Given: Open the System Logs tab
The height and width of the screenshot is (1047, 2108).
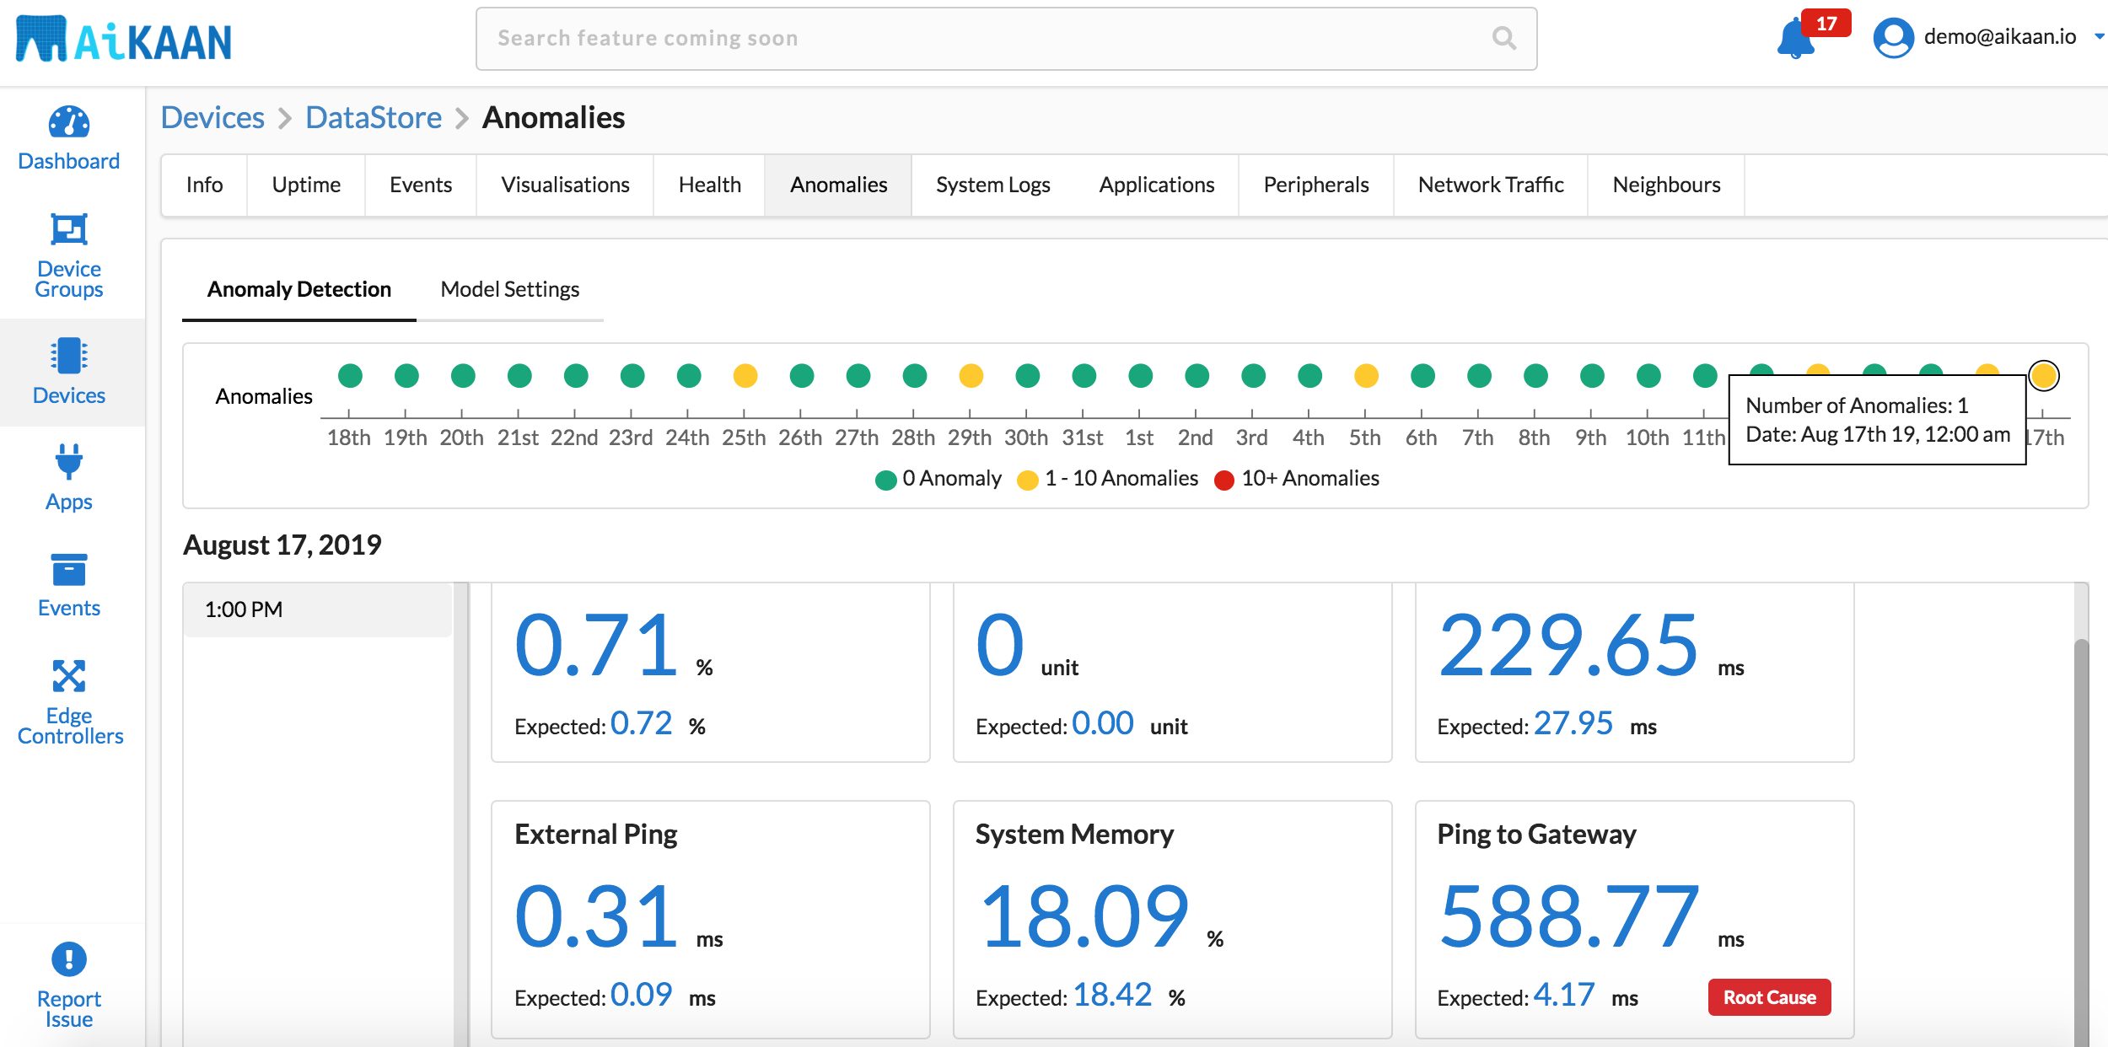Looking at the screenshot, I should coord(992,185).
